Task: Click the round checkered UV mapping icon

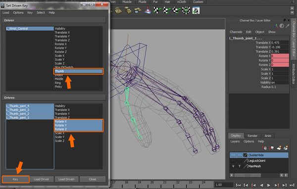Action: [x=186, y=10]
